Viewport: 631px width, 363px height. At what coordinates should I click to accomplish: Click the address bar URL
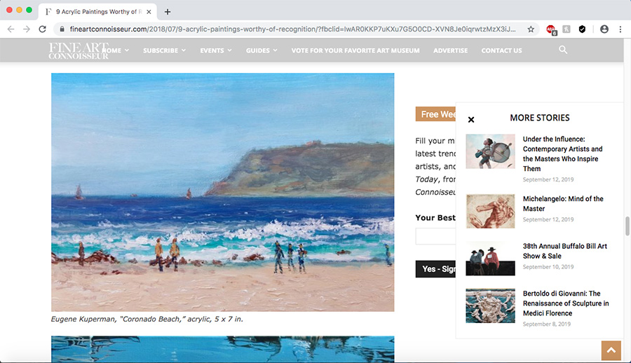pos(292,29)
